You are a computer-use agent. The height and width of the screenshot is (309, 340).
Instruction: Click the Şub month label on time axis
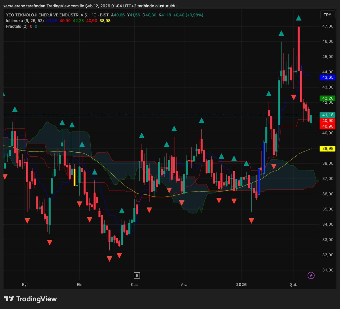coord(294,285)
